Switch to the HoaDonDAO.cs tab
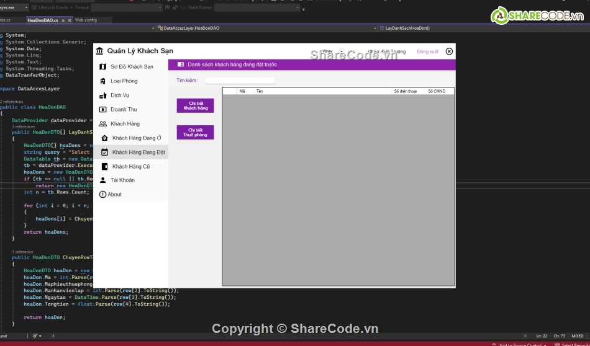 click(x=42, y=20)
